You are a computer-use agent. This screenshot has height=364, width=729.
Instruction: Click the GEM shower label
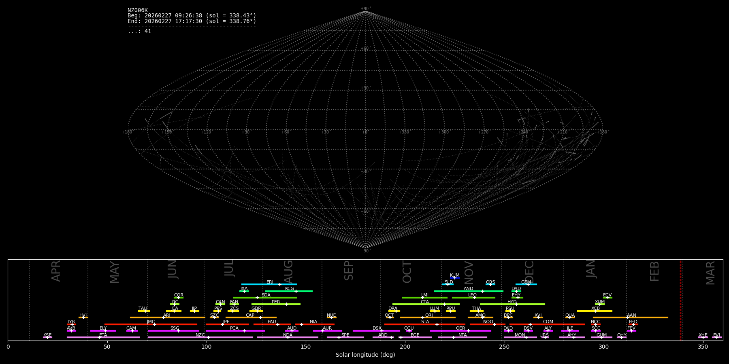[x=526, y=282]
